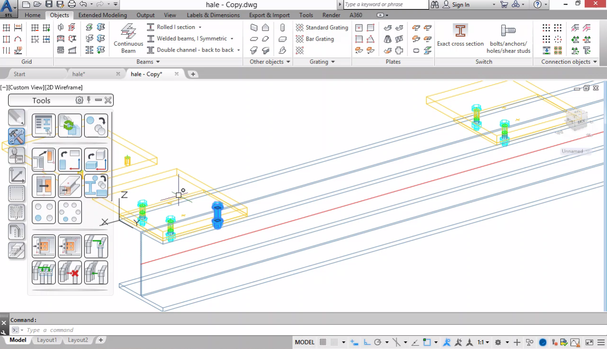Open Tools palette settings gear

tap(80, 100)
